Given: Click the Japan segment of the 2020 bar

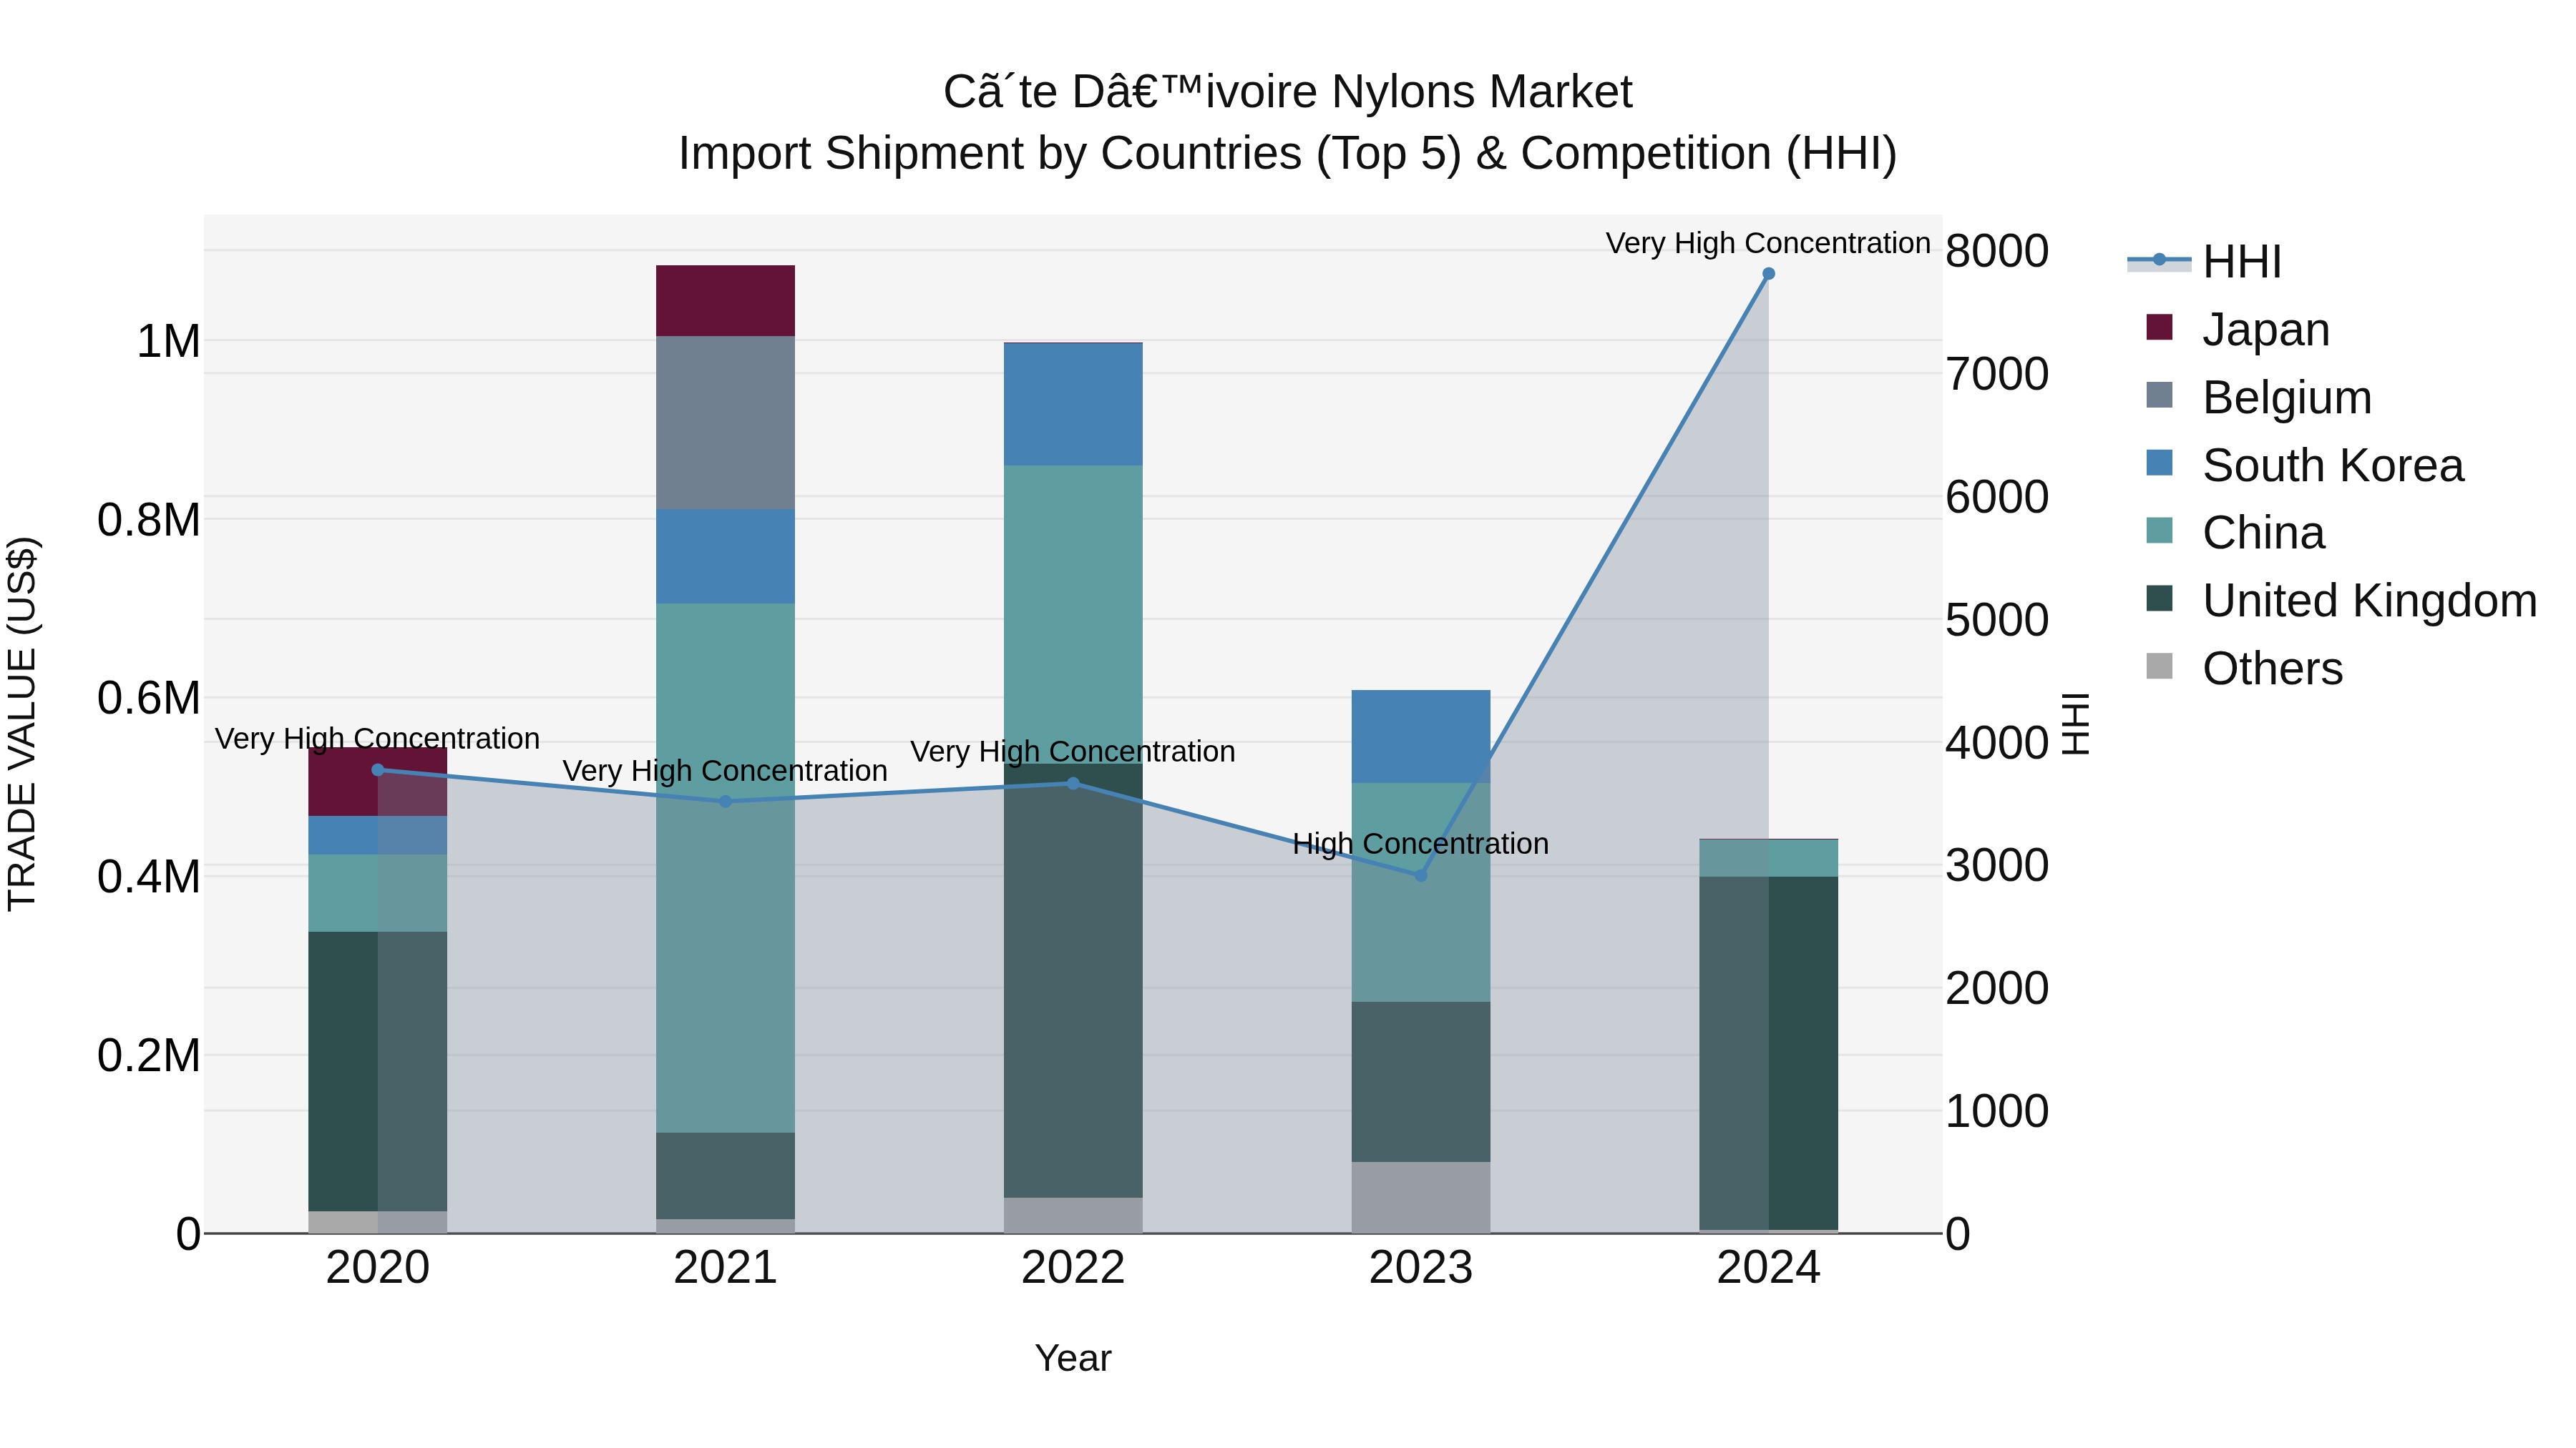Looking at the screenshot, I should tap(378, 782).
